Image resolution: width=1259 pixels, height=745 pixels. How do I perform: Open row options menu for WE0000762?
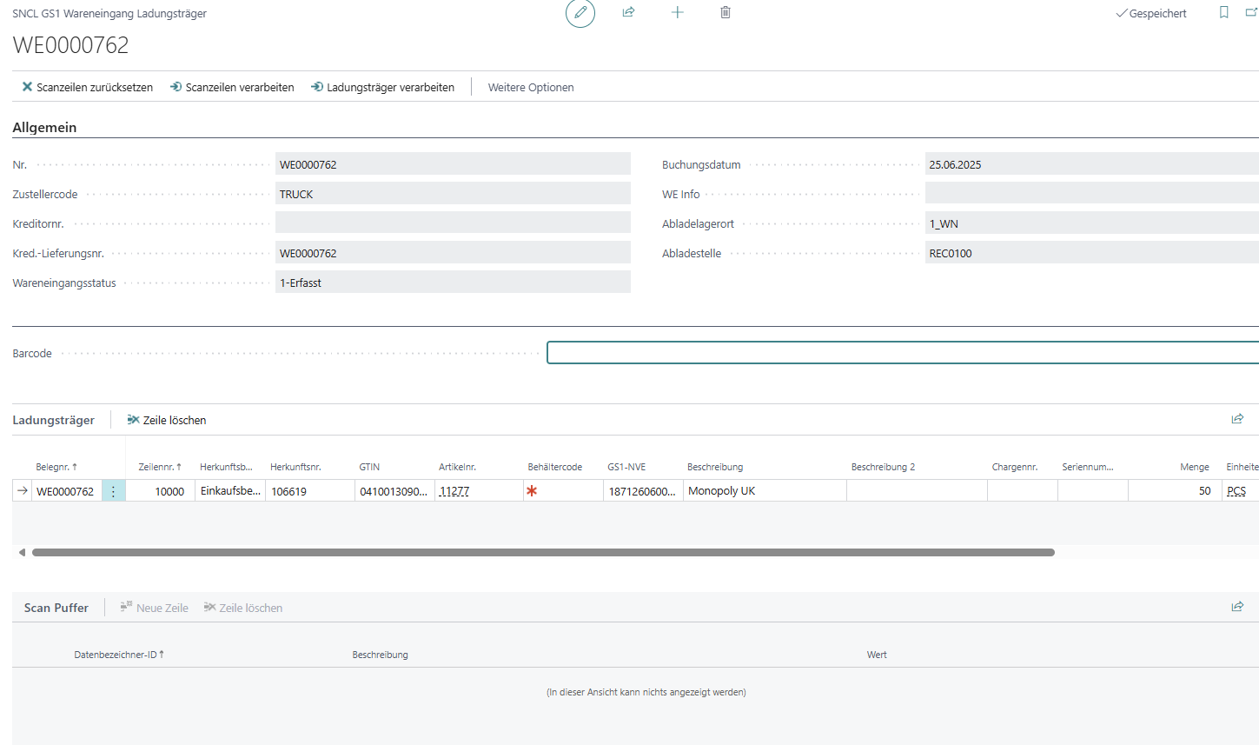113,491
